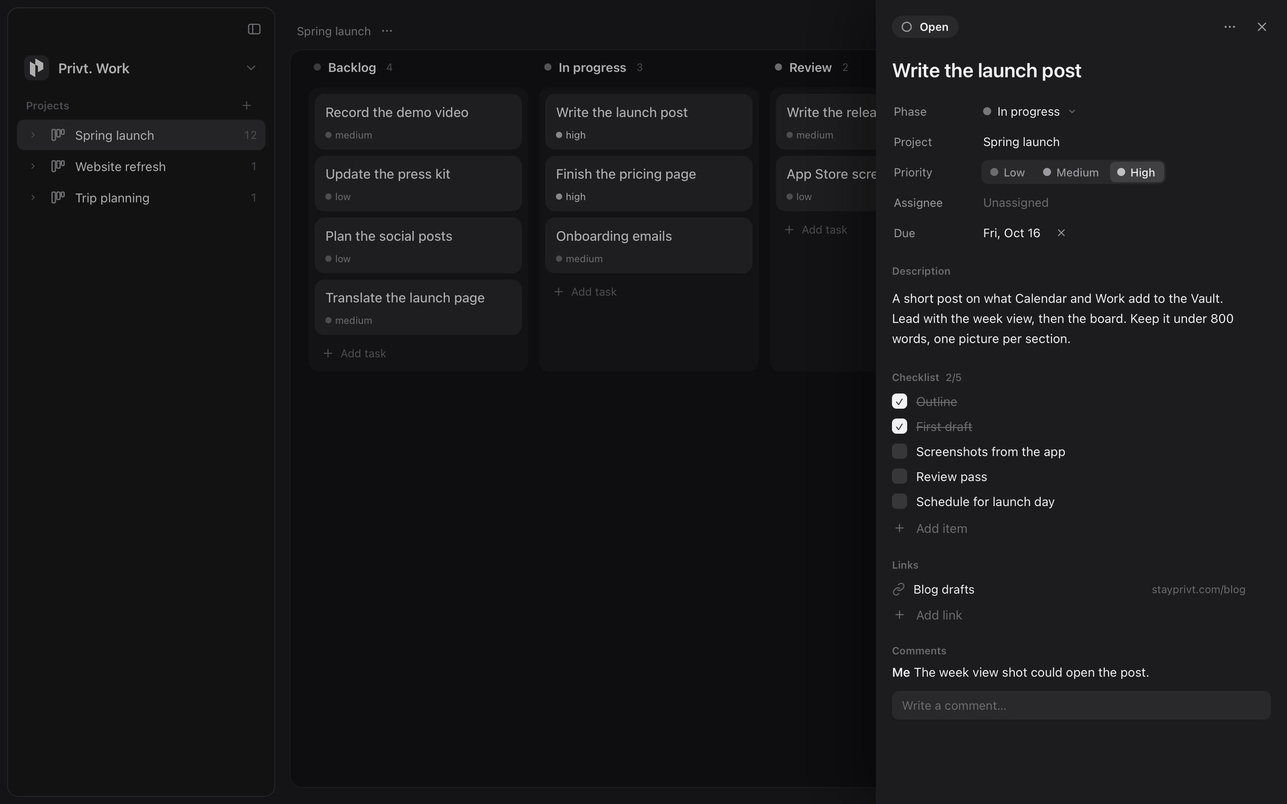The image size is (1287, 804).
Task: Click the Spring launch board icon in sidebar
Action: (58, 135)
